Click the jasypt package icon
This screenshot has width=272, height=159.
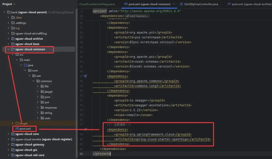(x=42, y=92)
